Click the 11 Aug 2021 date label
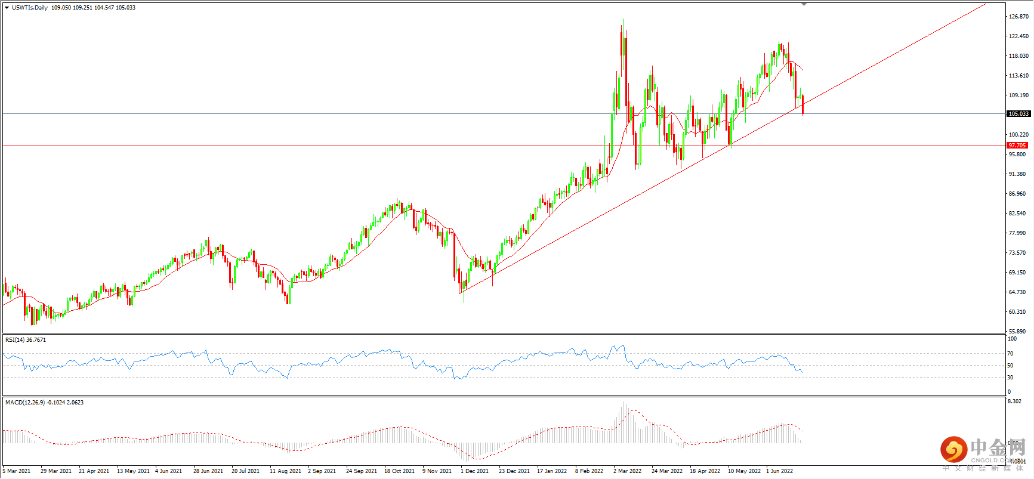This screenshot has width=1034, height=479. tap(286, 471)
